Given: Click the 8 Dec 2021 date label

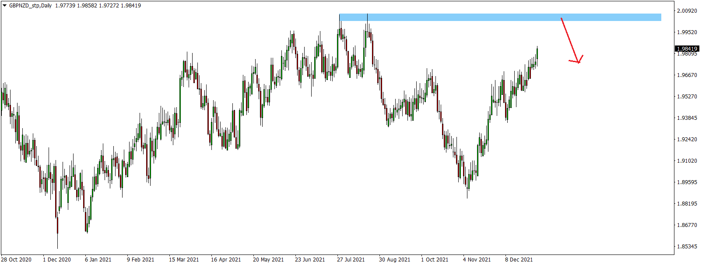Looking at the screenshot, I should tap(519, 260).
